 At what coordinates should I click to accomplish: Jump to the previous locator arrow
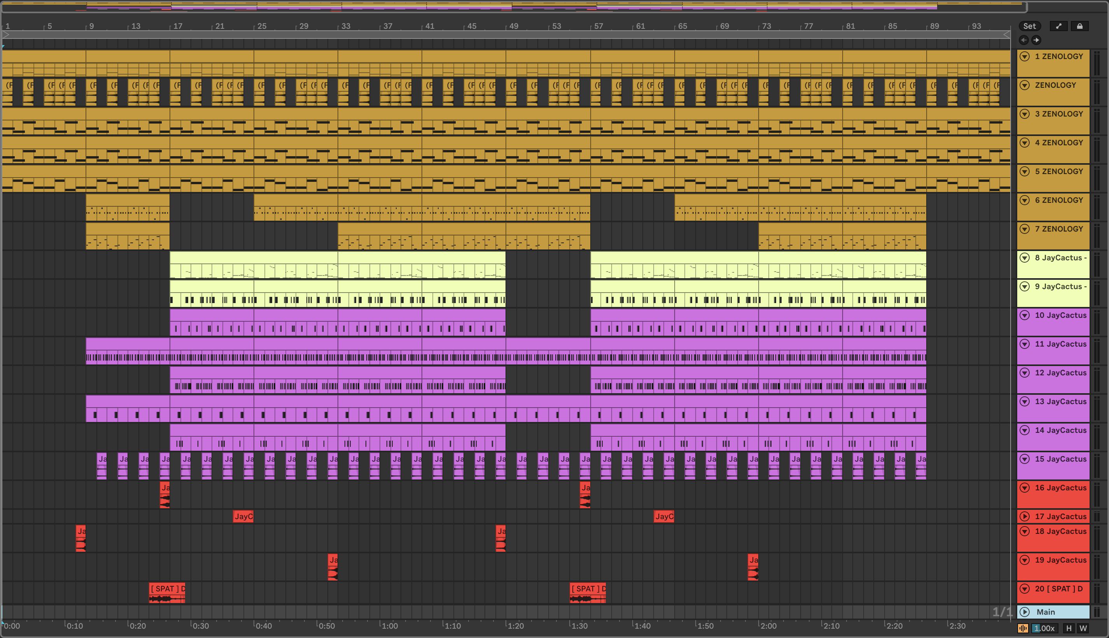1023,40
